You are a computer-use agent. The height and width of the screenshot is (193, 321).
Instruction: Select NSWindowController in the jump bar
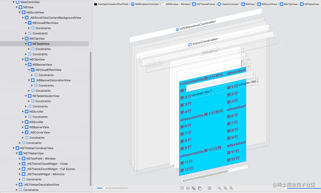pyautogui.click(x=147, y=4)
